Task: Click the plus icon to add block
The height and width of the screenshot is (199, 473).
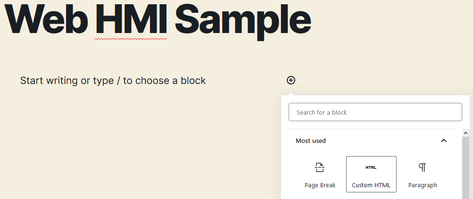Action: 291,80
